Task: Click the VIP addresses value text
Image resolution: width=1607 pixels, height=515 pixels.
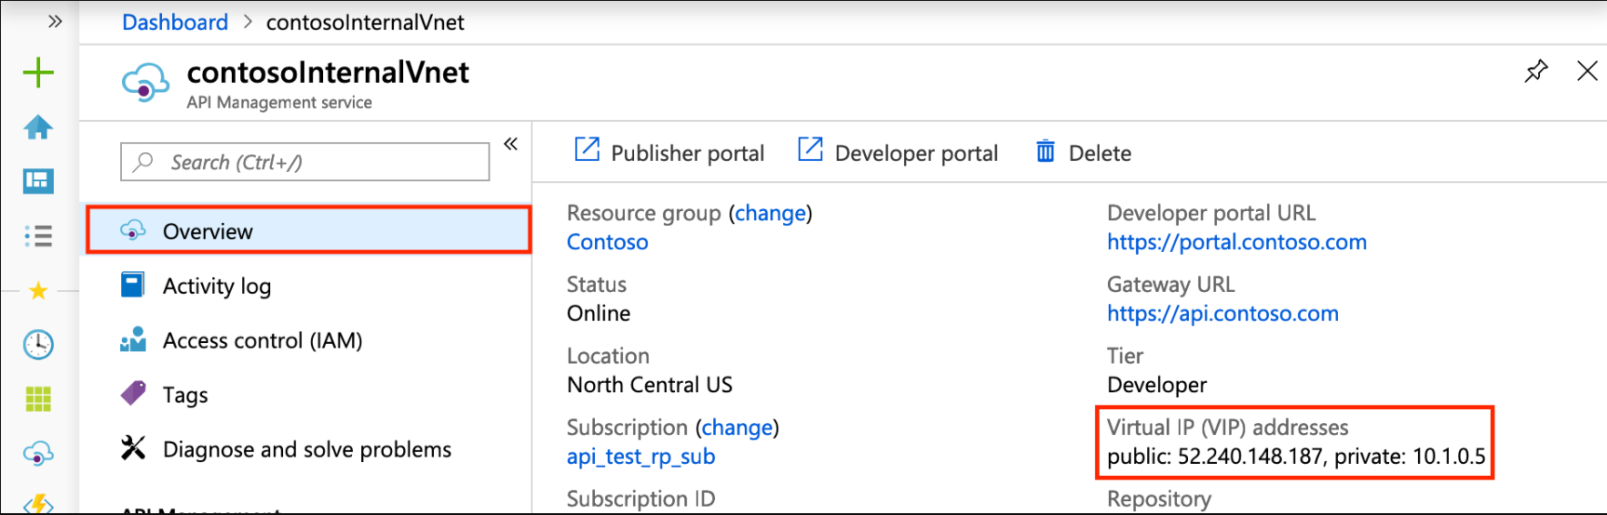Action: pos(1296,456)
